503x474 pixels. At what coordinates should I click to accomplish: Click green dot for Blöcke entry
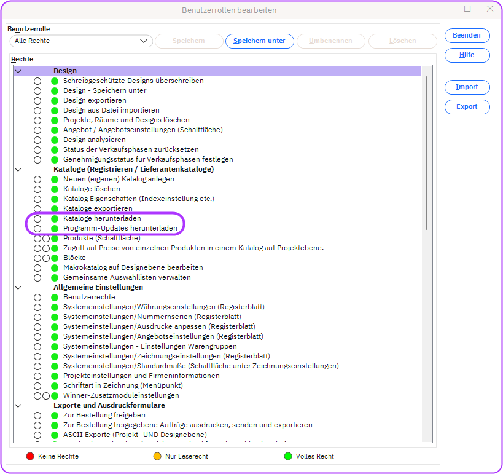[55, 258]
